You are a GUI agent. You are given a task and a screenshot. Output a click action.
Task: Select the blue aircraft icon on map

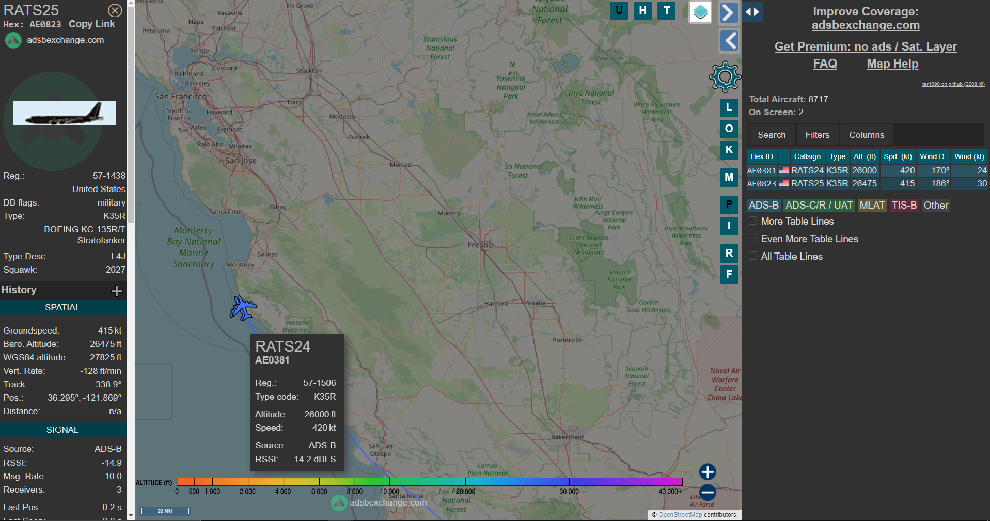[x=243, y=308]
